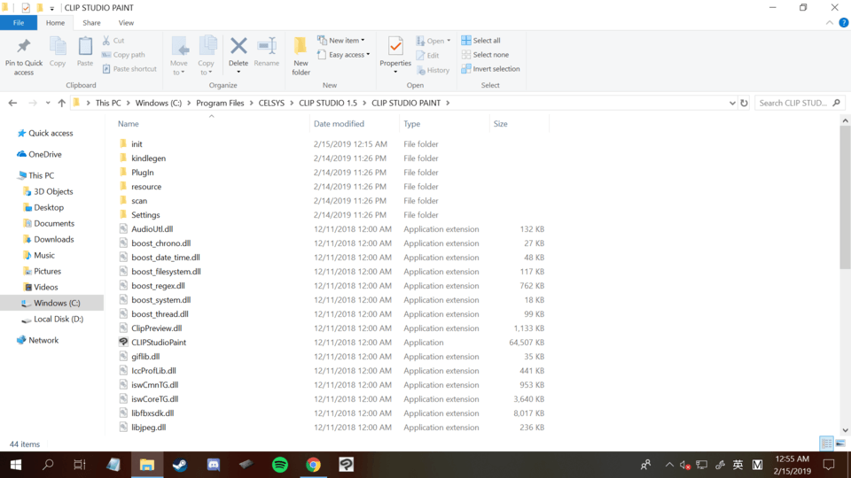The width and height of the screenshot is (851, 478).
Task: Open the Spotify taskbar icon
Action: [280, 465]
